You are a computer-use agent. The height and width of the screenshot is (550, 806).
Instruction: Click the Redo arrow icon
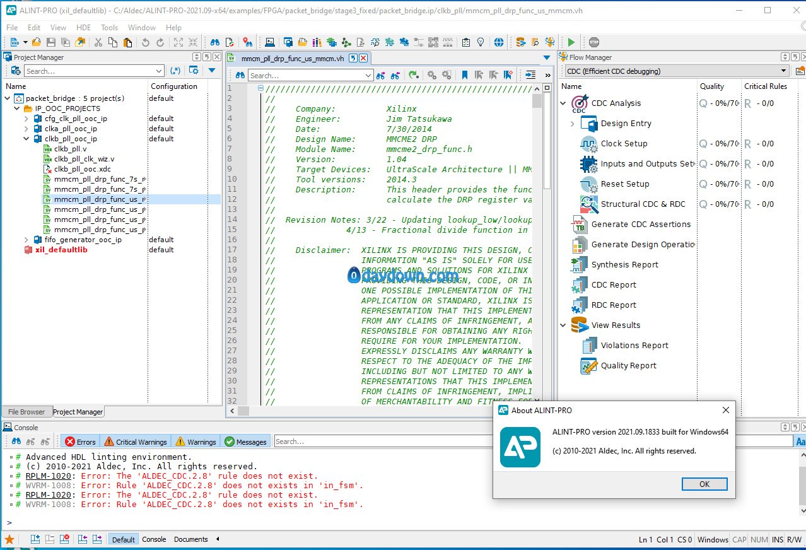[x=160, y=42]
